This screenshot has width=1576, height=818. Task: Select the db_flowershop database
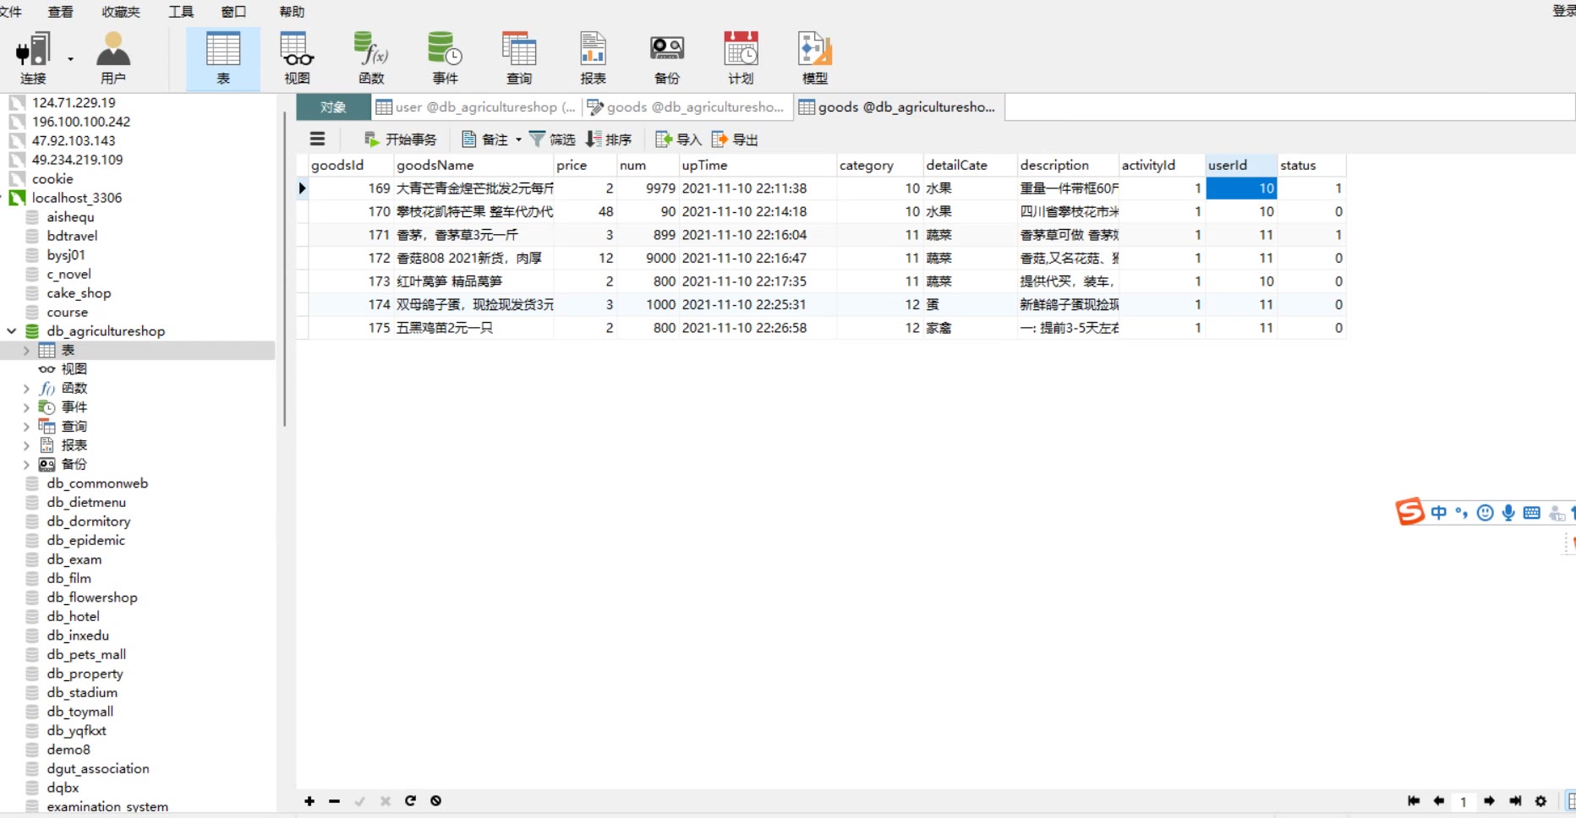[x=91, y=597]
